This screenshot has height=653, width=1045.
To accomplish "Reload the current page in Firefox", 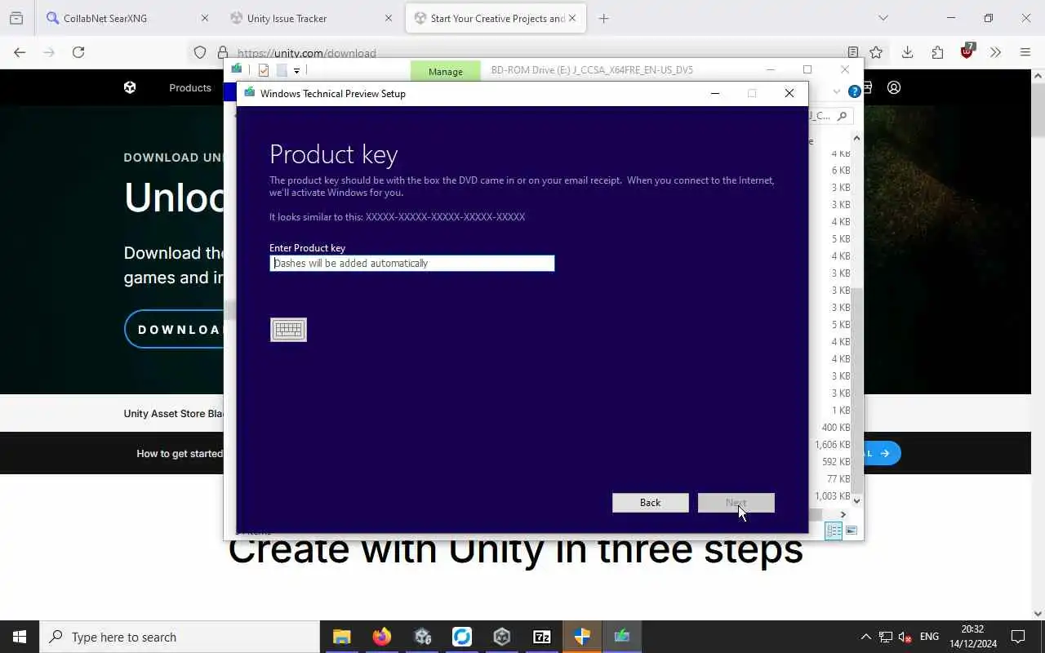I will (x=78, y=52).
